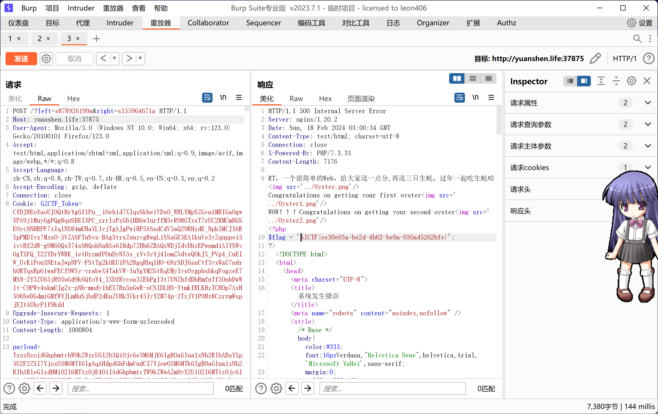Select response Raw view tab
This screenshot has width=658, height=414.
[x=296, y=99]
